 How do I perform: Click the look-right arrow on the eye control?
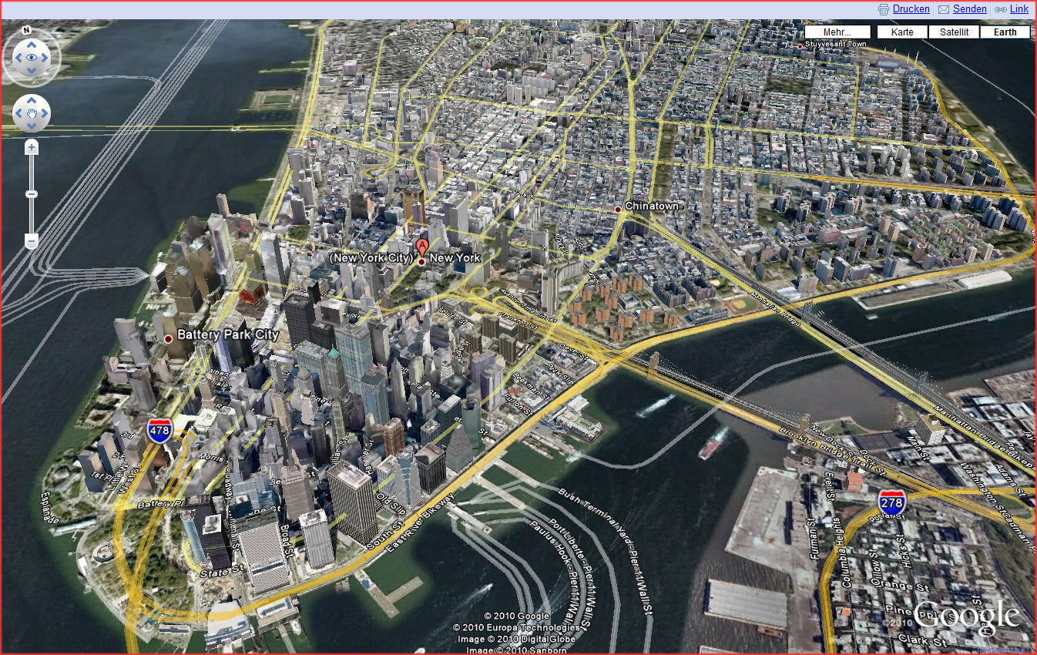[45, 58]
